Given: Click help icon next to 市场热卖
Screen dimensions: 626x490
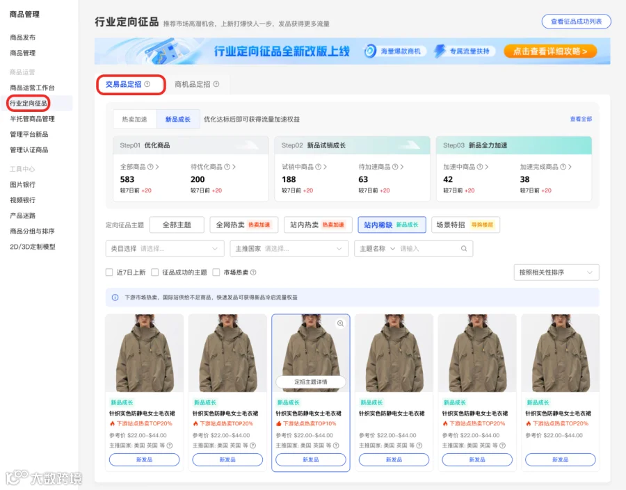Looking at the screenshot, I should (253, 272).
